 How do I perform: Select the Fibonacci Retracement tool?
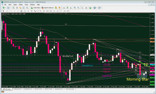[25, 11]
